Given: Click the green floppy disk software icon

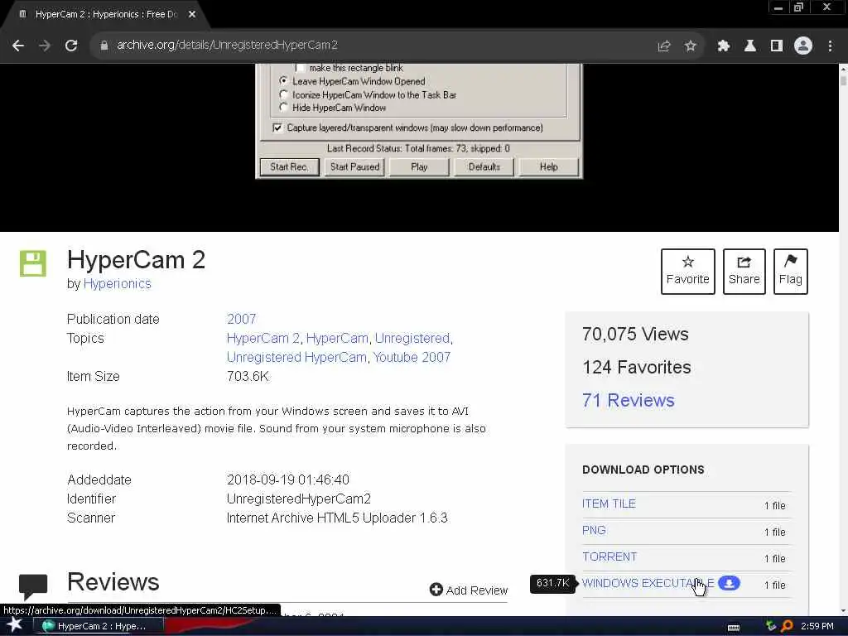Looking at the screenshot, I should tap(33, 263).
